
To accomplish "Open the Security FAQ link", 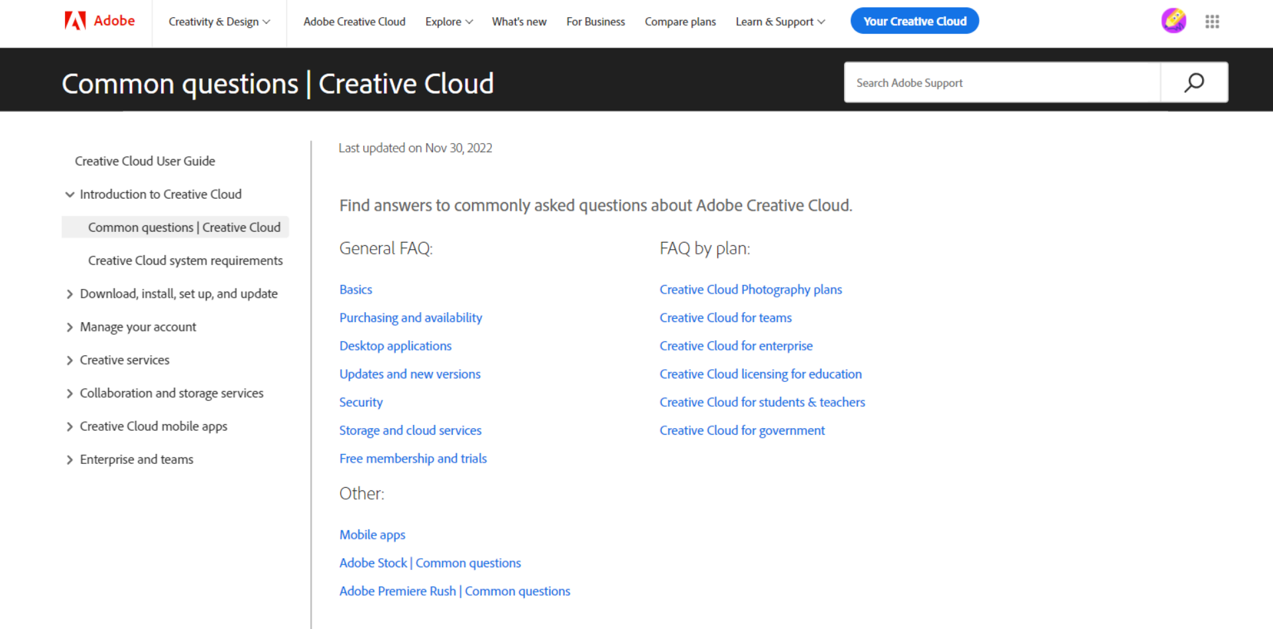I will 361,402.
